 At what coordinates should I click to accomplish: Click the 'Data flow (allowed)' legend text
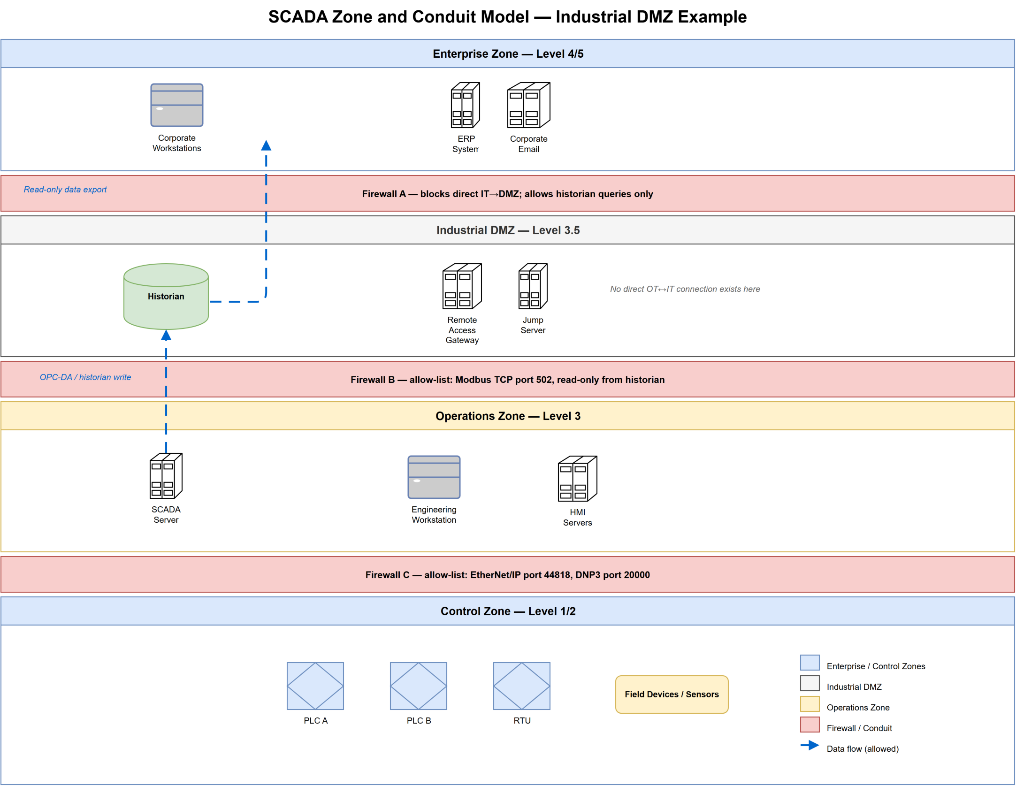pos(863,749)
